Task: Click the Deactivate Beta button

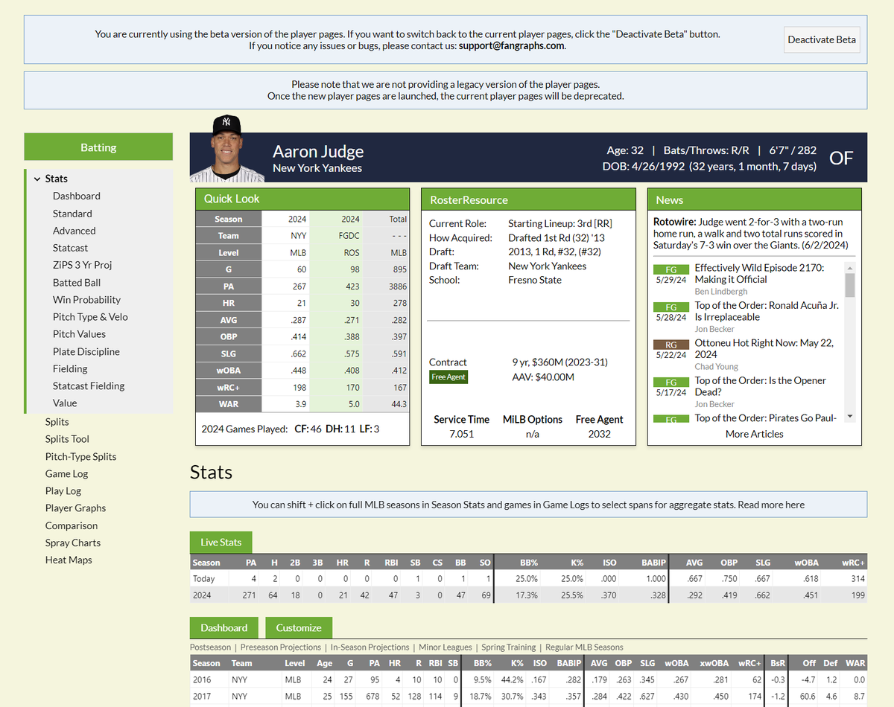Action: click(822, 39)
